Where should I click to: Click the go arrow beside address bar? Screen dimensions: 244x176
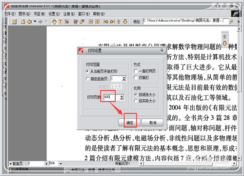click(x=231, y=21)
